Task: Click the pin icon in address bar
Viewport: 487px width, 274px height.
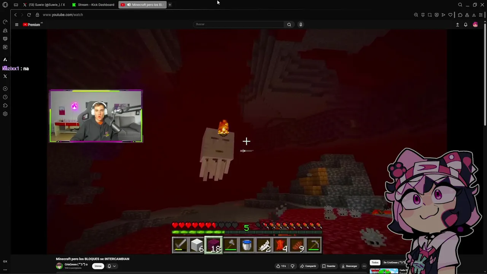Action: (423, 15)
